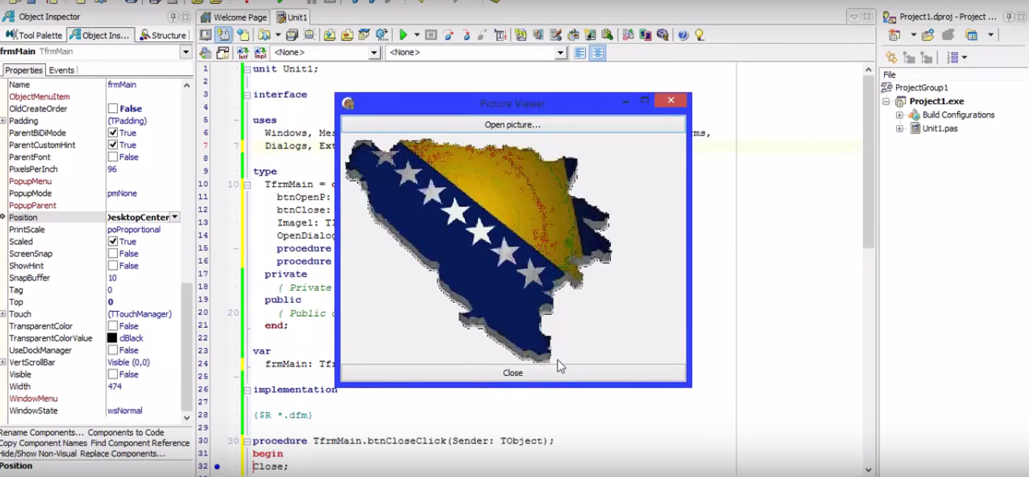1029x477 pixels.
Task: Expand the Padding property
Action: [x=4, y=121]
